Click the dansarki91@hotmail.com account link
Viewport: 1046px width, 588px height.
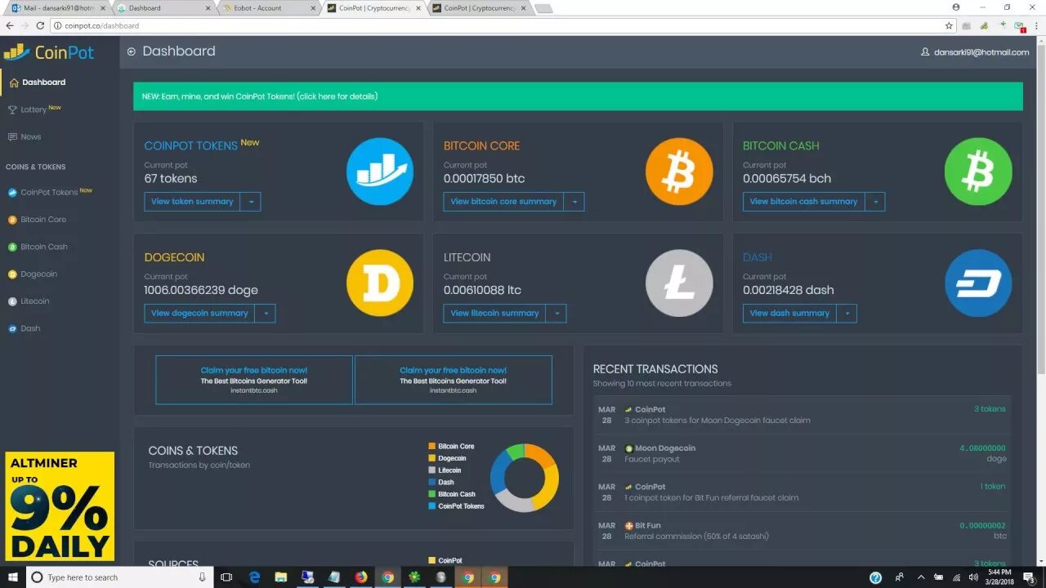(981, 52)
